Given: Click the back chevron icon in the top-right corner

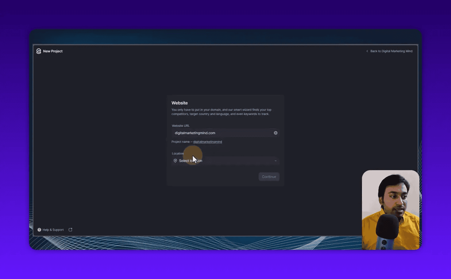Looking at the screenshot, I should (x=367, y=51).
